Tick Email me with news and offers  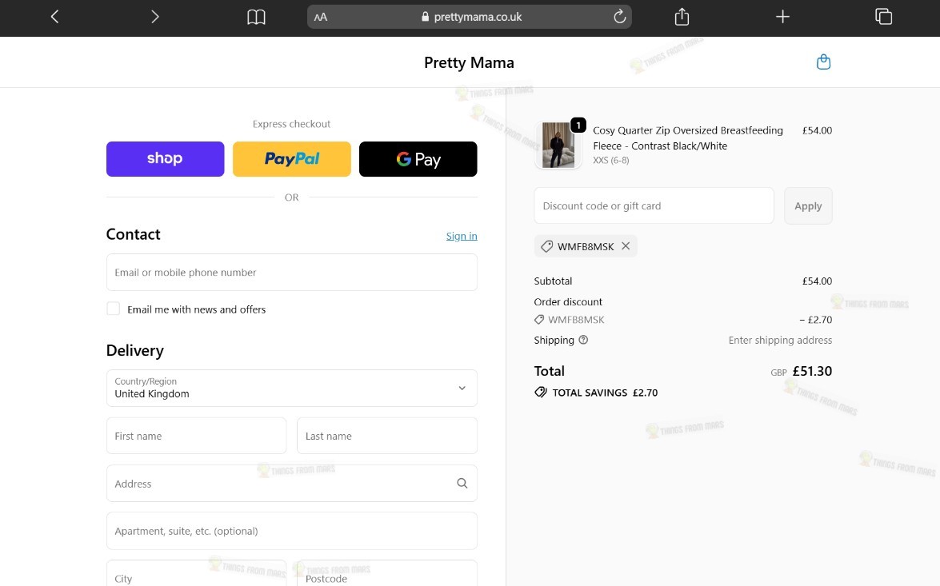tap(114, 309)
